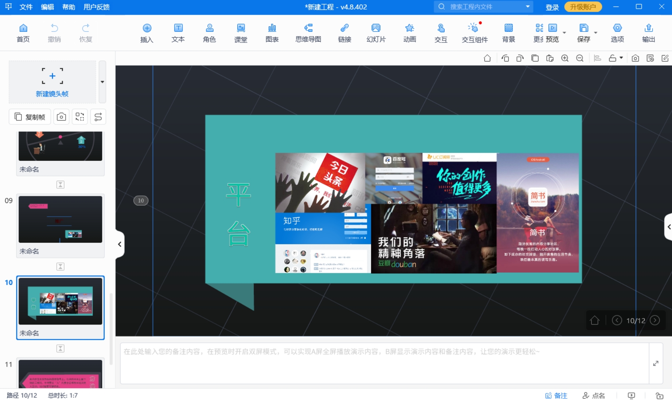Expand the 预览 preview dropdown arrow
Screen dimensions: 672x400
pyautogui.click(x=564, y=33)
